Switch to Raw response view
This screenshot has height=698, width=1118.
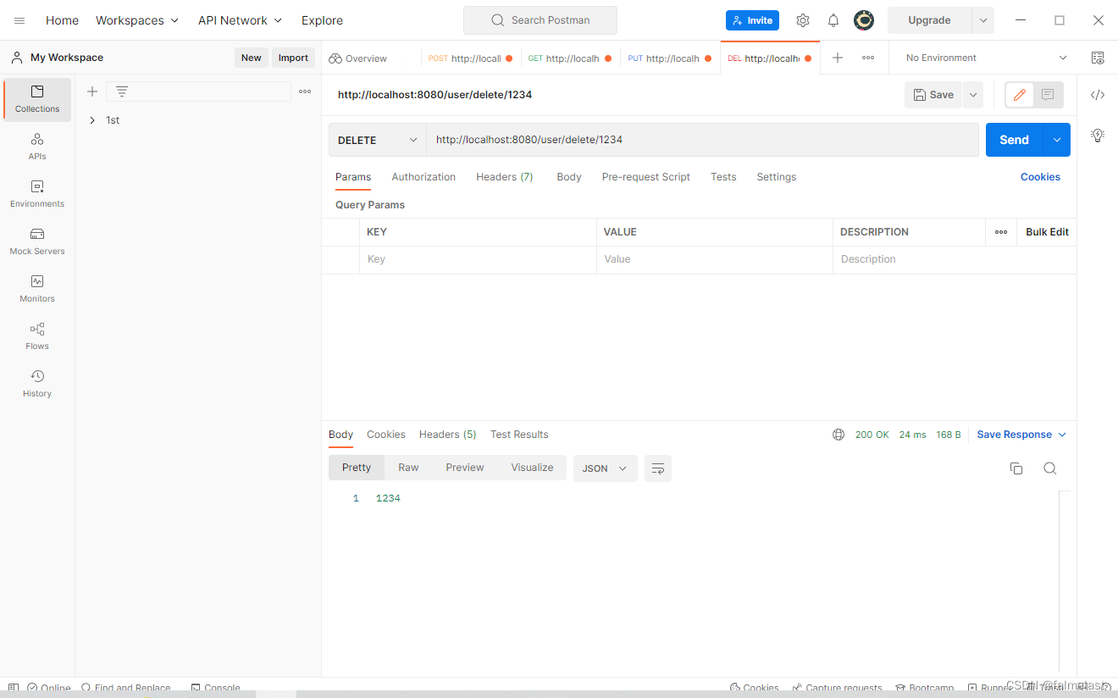[x=407, y=467]
